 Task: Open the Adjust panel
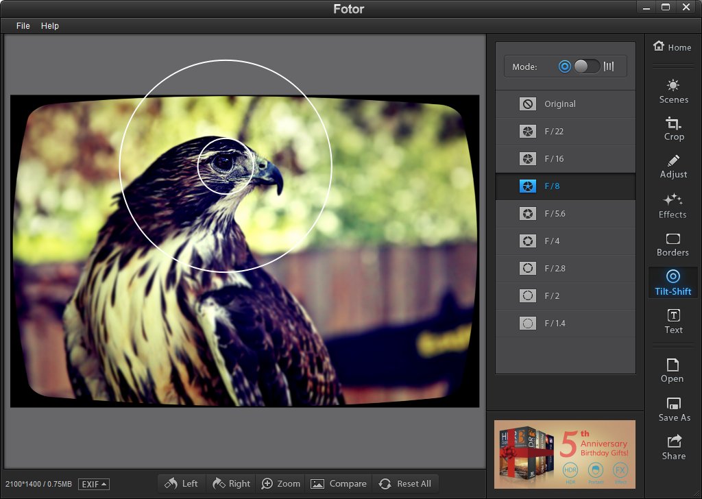click(673, 166)
